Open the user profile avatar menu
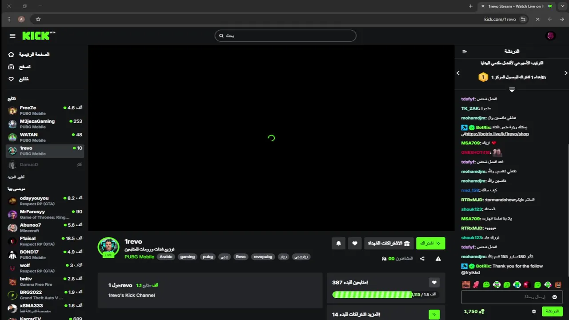This screenshot has width=569, height=320. (x=550, y=36)
